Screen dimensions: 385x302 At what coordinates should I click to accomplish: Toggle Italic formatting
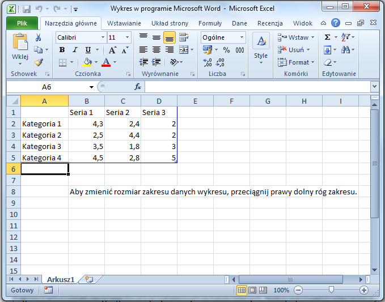[75, 50]
